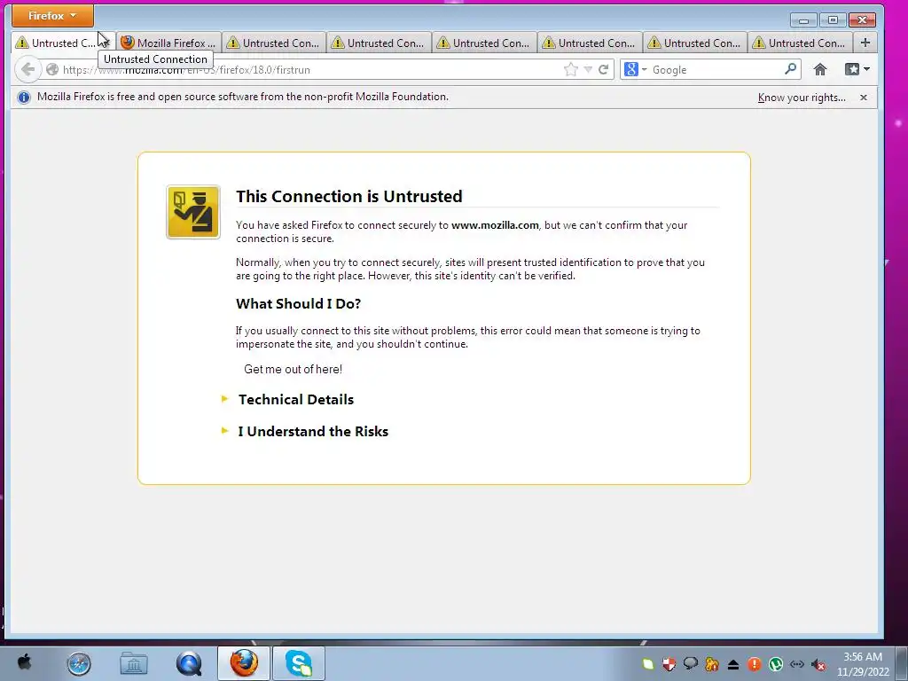
Task: Click This Connection is Untrusted heading
Action: click(x=349, y=196)
